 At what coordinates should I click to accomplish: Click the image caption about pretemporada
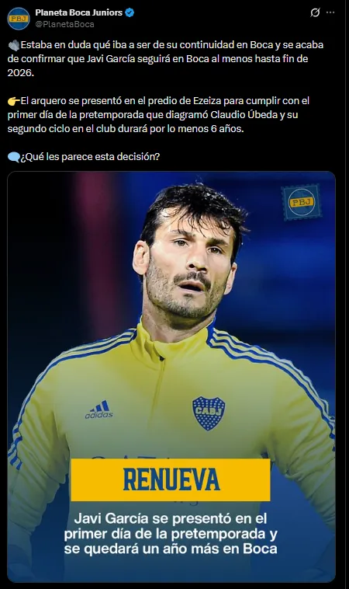click(171, 533)
